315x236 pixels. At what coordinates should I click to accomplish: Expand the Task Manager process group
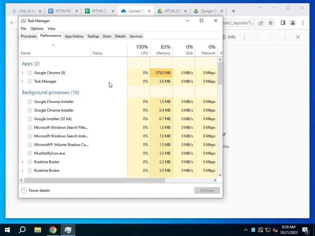click(22, 81)
